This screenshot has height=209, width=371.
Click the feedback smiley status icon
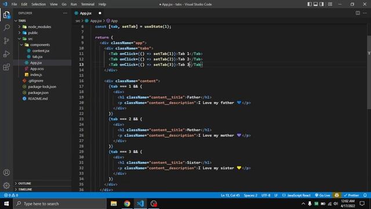(x=337, y=195)
